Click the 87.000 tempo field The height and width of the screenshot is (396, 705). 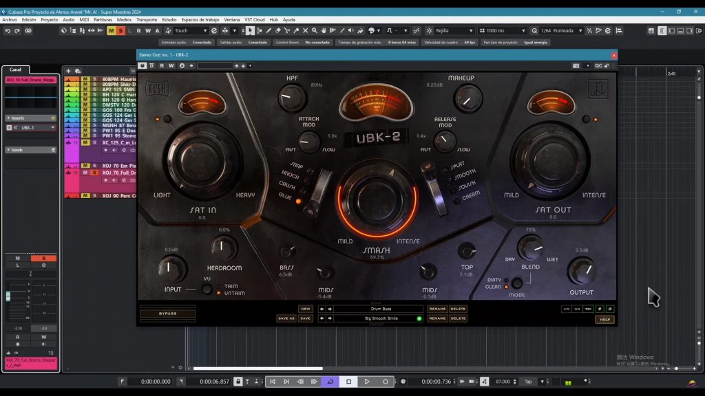point(503,381)
